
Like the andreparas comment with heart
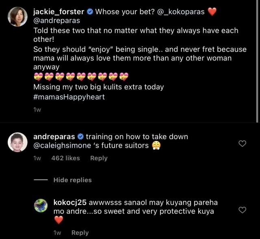tap(242, 144)
